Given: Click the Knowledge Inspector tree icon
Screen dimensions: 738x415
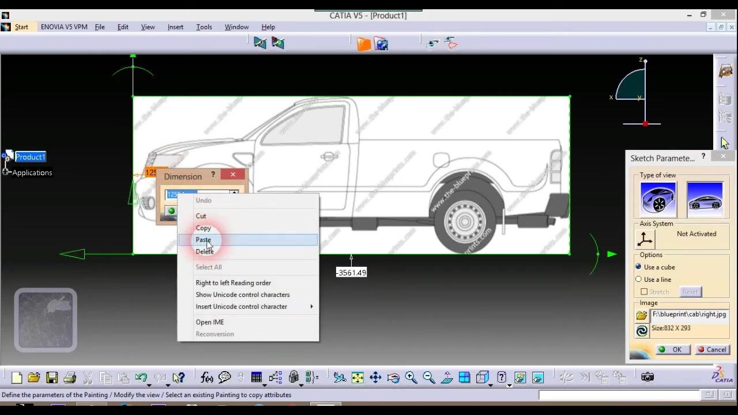Looking at the screenshot, I should pyautogui.click(x=275, y=378).
